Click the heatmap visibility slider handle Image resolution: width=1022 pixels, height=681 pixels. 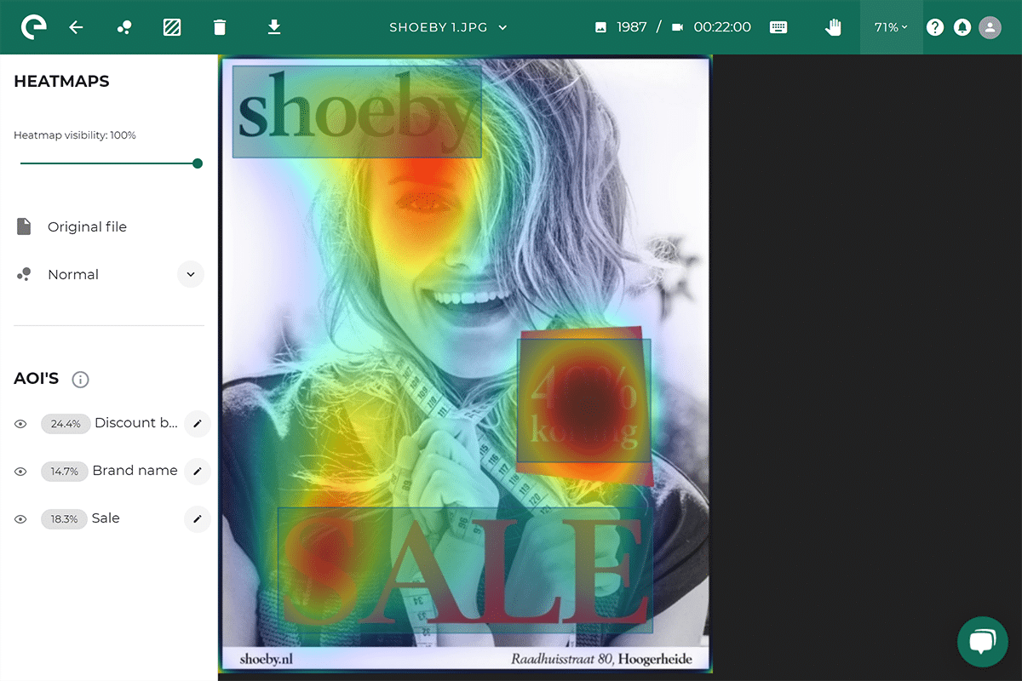point(198,163)
